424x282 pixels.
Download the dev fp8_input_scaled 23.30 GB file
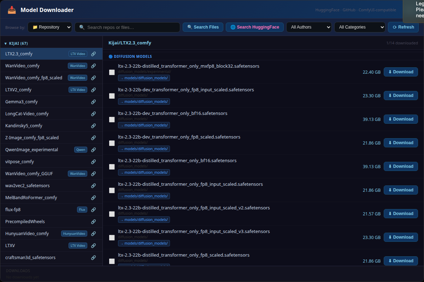point(401,96)
